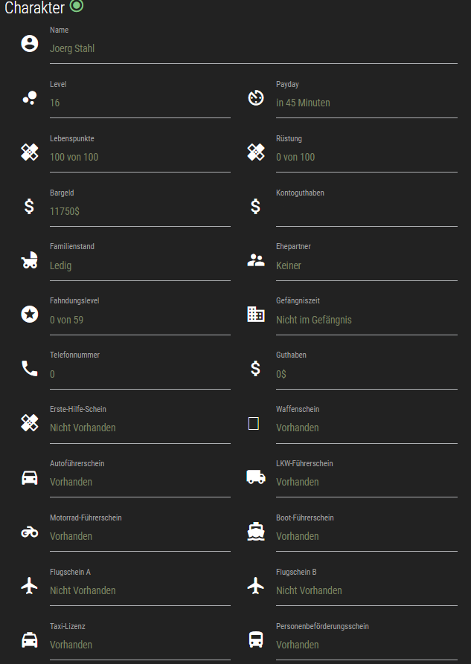Click the boat icon for Boot-Führerschein

pos(255,532)
